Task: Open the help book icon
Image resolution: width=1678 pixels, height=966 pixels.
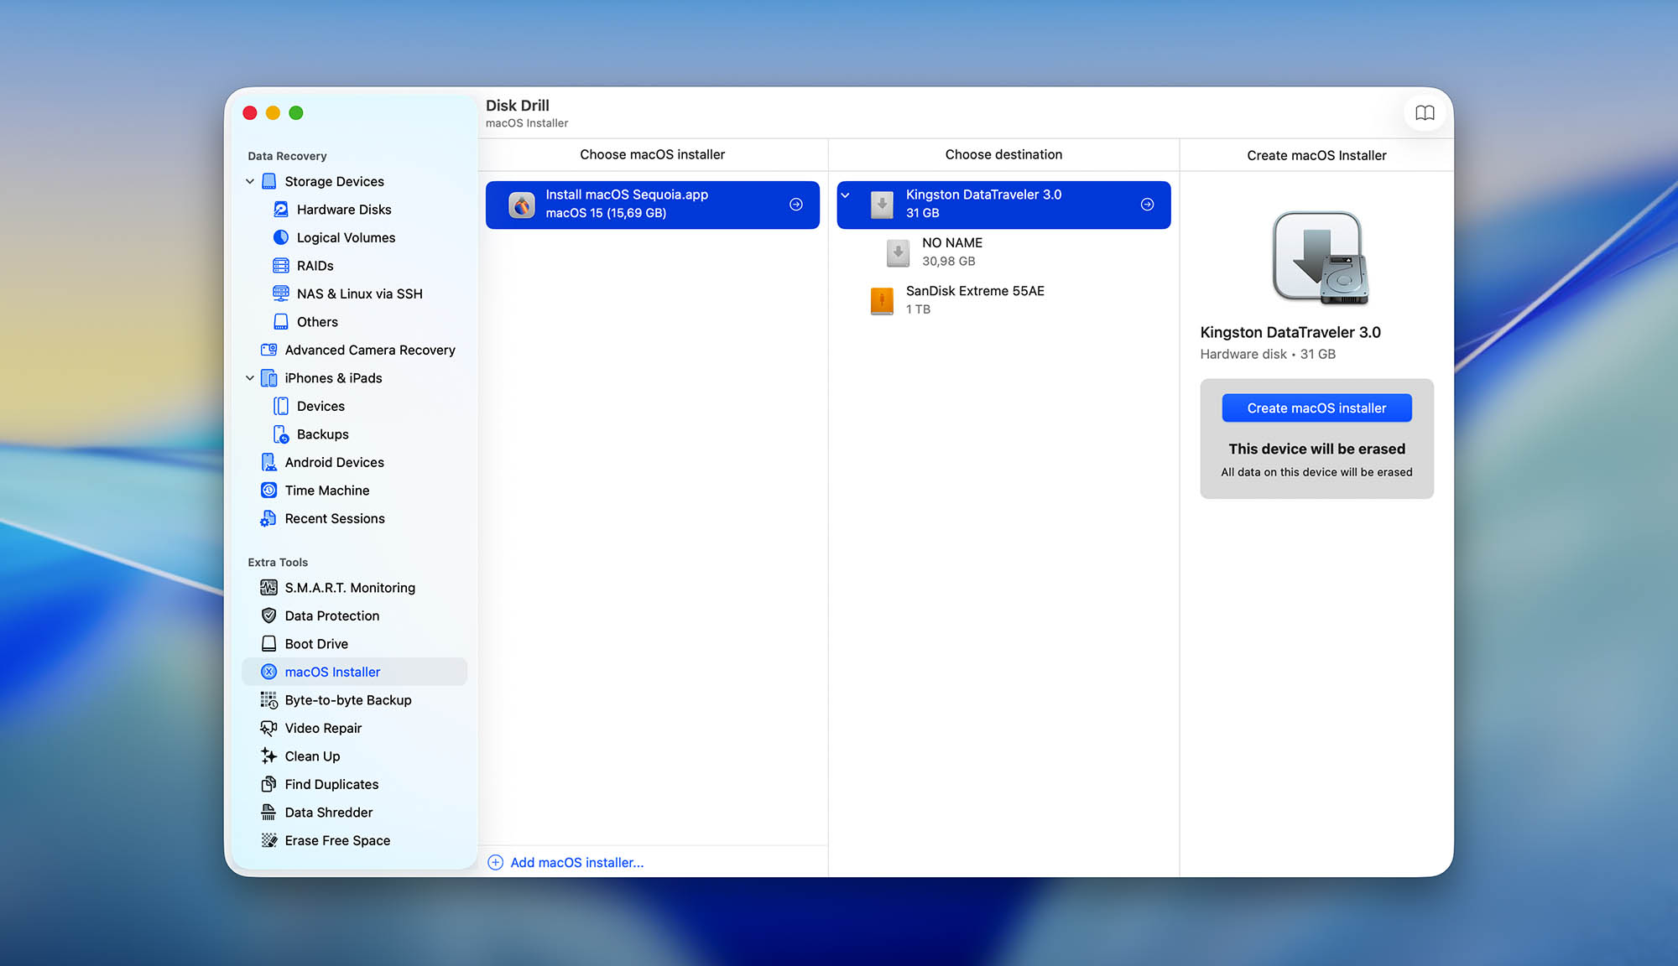Action: (x=1425, y=112)
